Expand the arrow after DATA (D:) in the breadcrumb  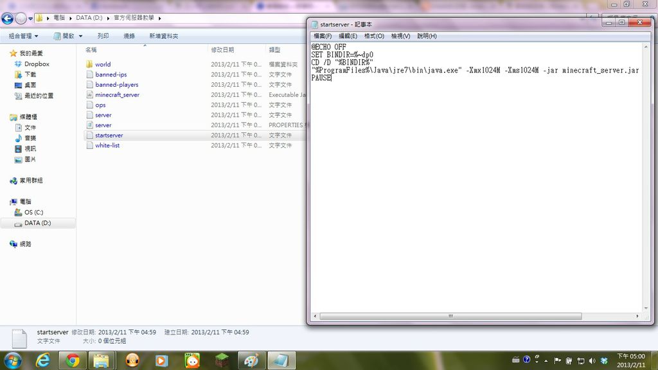[x=108, y=18]
